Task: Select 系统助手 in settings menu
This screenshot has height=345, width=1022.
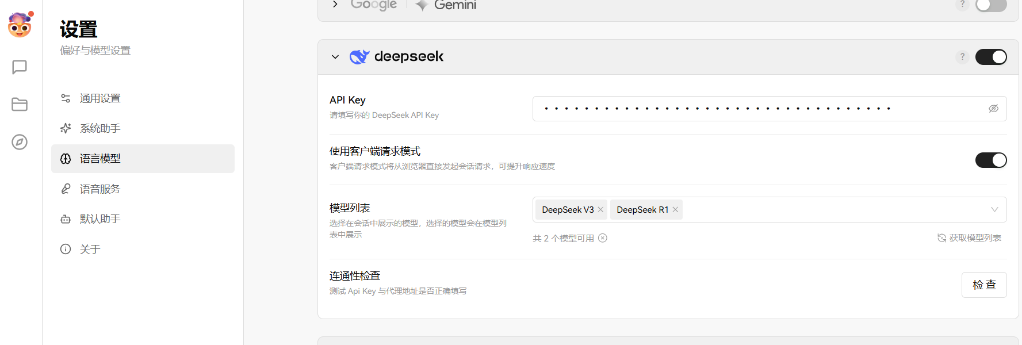Action: [143, 128]
